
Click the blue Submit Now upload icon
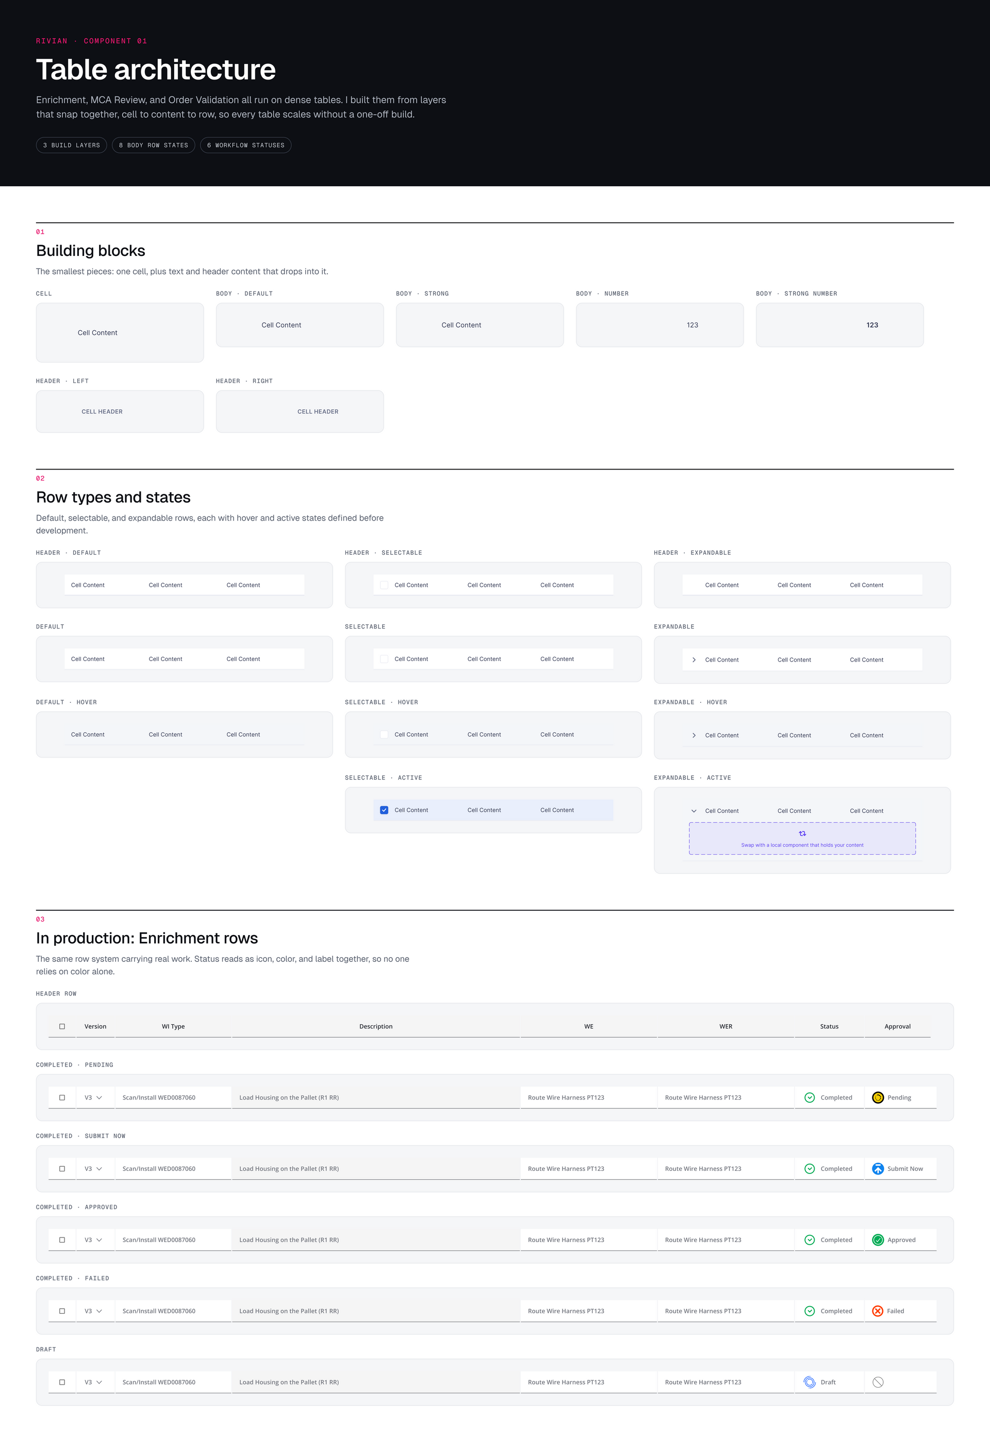click(878, 1168)
